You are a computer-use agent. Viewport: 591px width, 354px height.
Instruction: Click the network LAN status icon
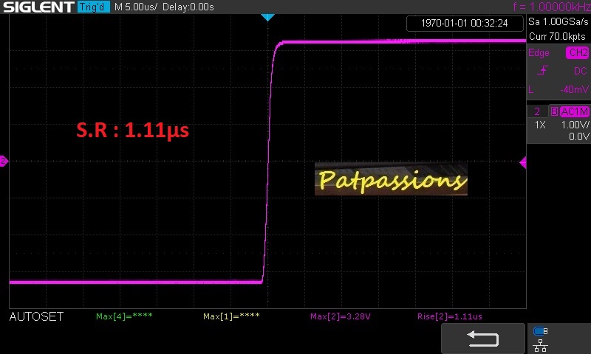[x=540, y=344]
